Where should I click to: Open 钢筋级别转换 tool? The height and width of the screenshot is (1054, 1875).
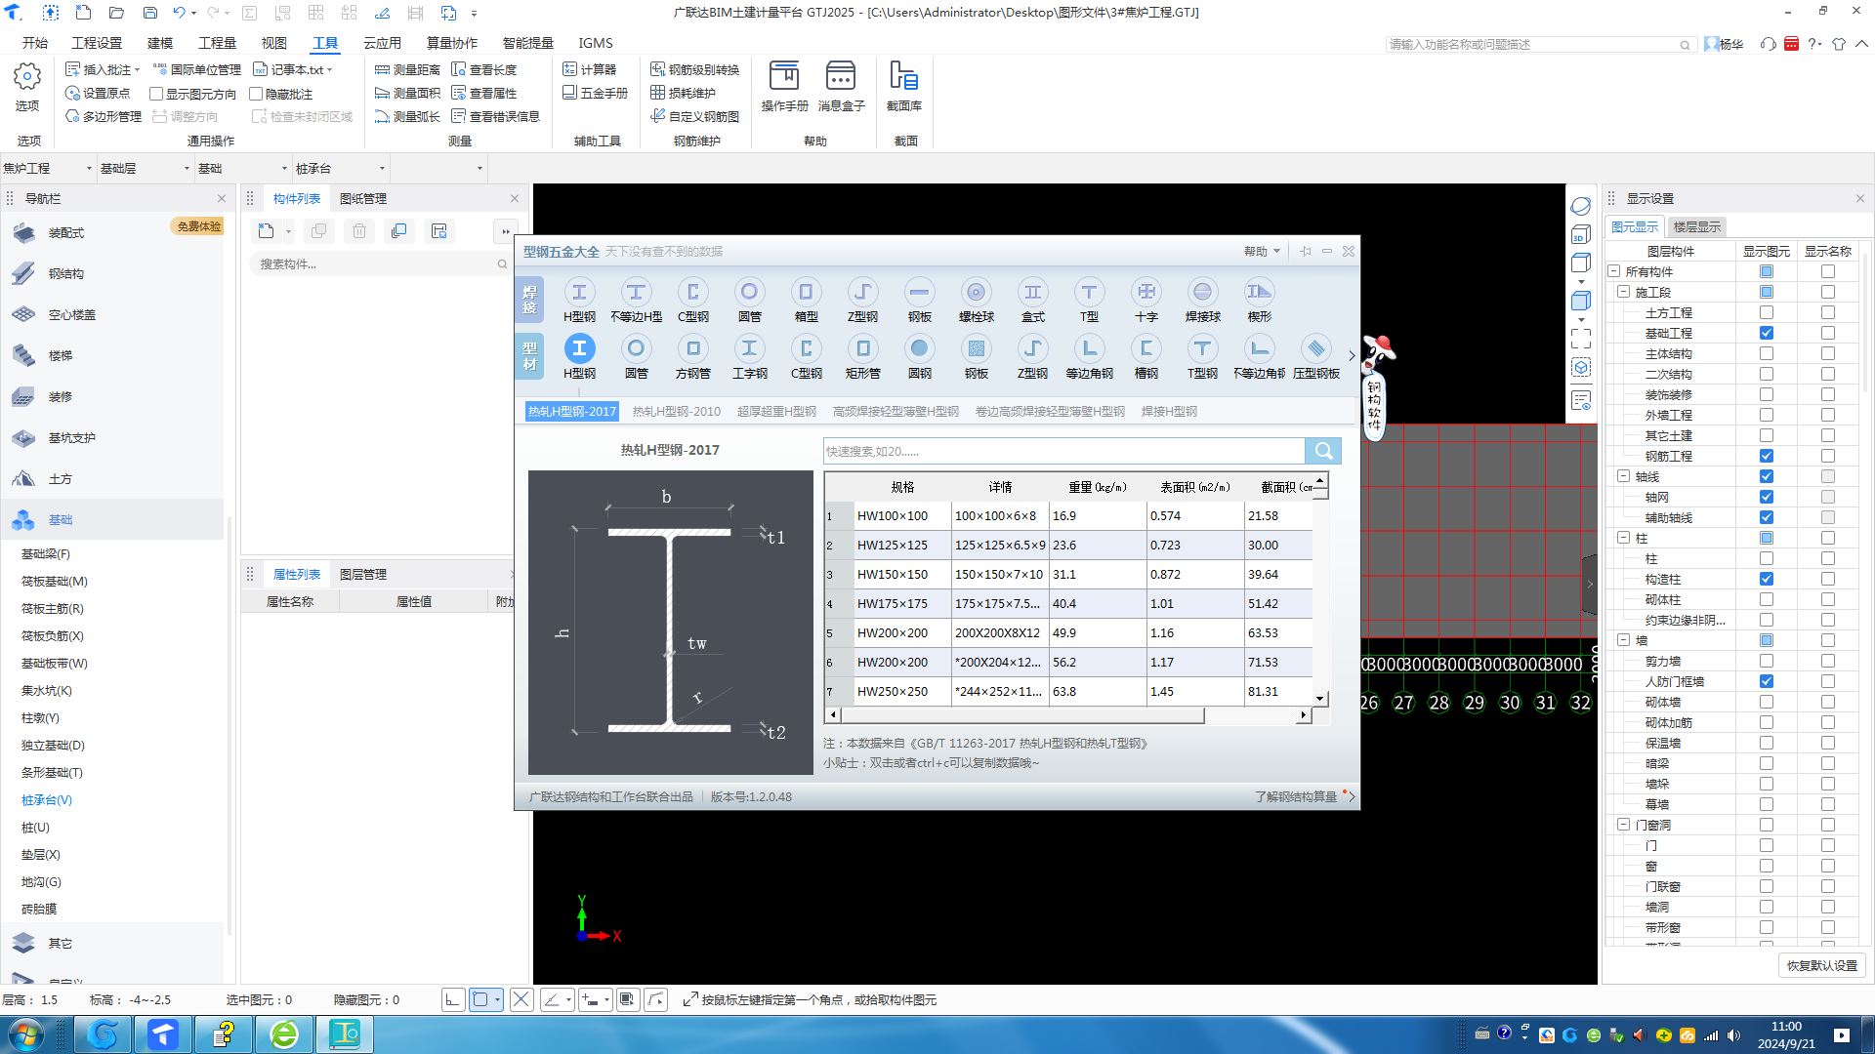694,69
